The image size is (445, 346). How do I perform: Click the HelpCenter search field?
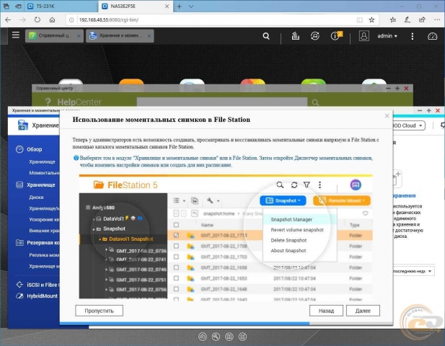(222, 102)
